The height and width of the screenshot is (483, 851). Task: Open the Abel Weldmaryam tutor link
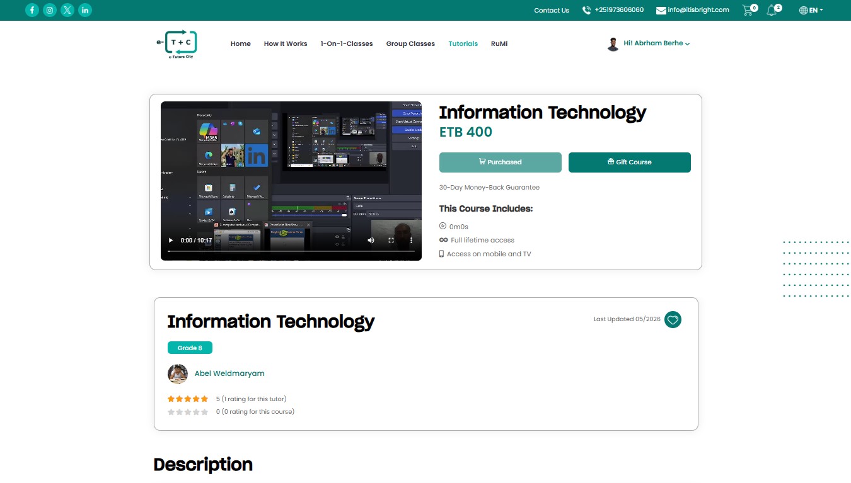(x=229, y=373)
